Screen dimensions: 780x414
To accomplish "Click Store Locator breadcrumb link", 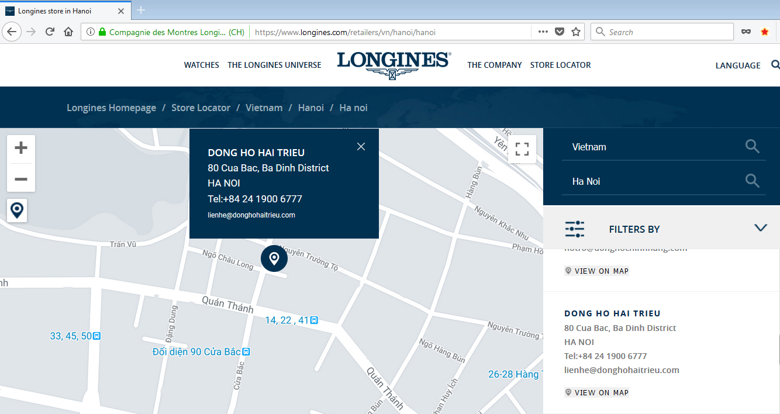I will (201, 108).
